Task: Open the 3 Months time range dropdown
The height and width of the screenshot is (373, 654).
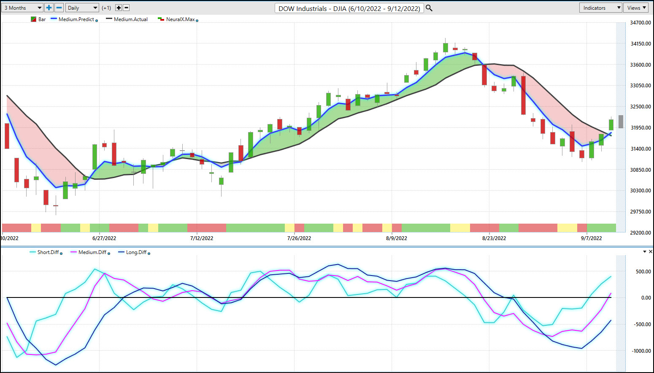Action: 22,8
